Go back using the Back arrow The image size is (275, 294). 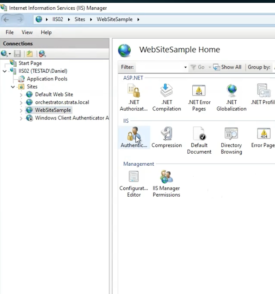point(6,19)
